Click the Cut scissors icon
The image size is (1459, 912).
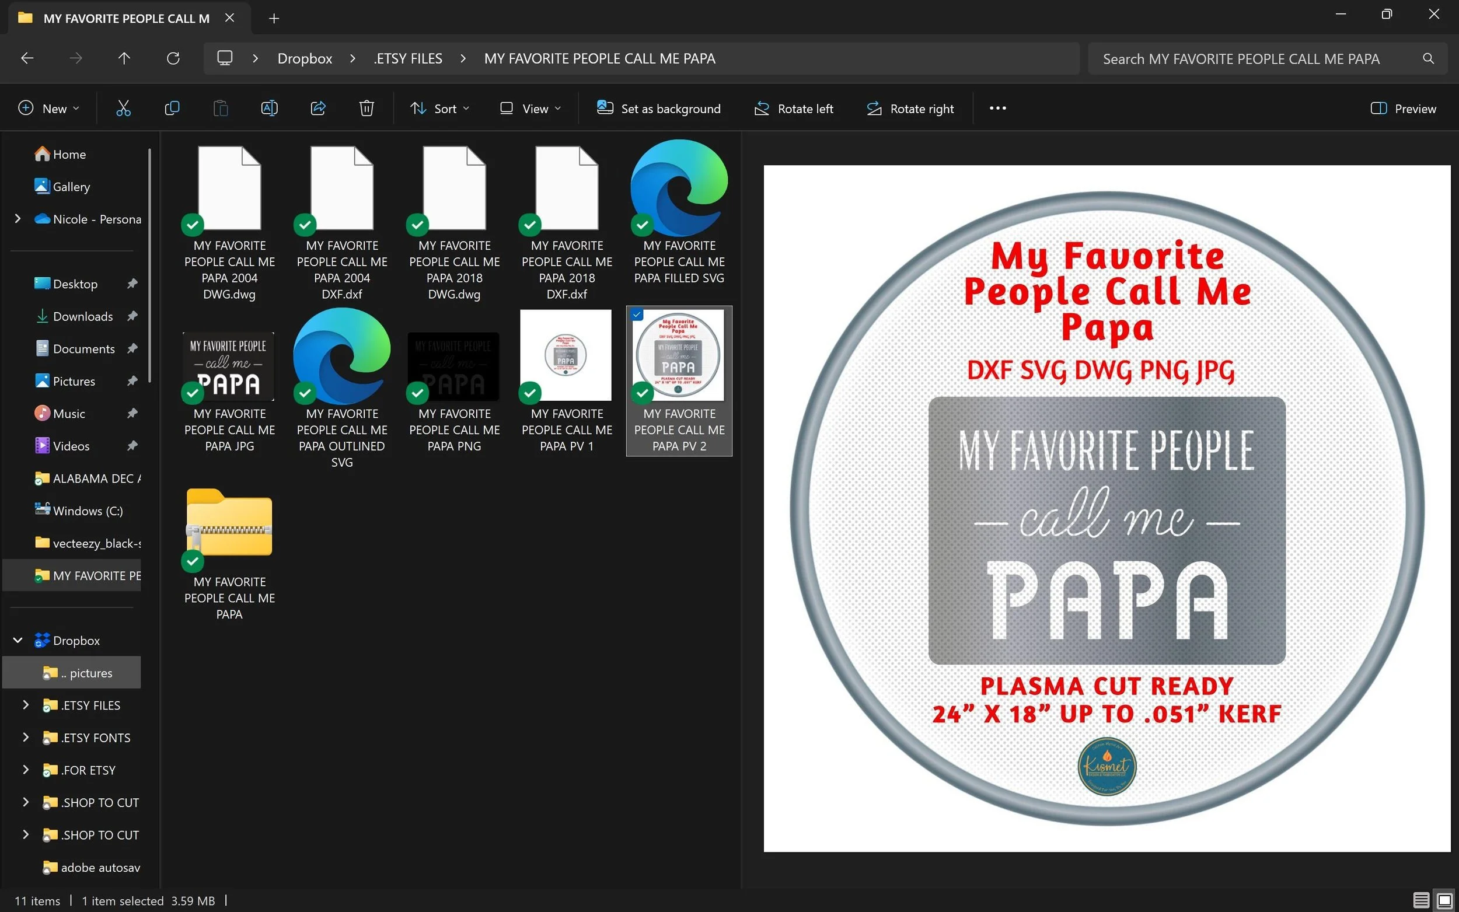click(x=123, y=109)
